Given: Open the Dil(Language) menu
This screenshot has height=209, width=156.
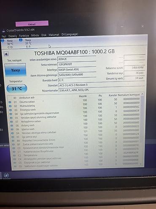Looking at the screenshot, I should (x=70, y=34).
